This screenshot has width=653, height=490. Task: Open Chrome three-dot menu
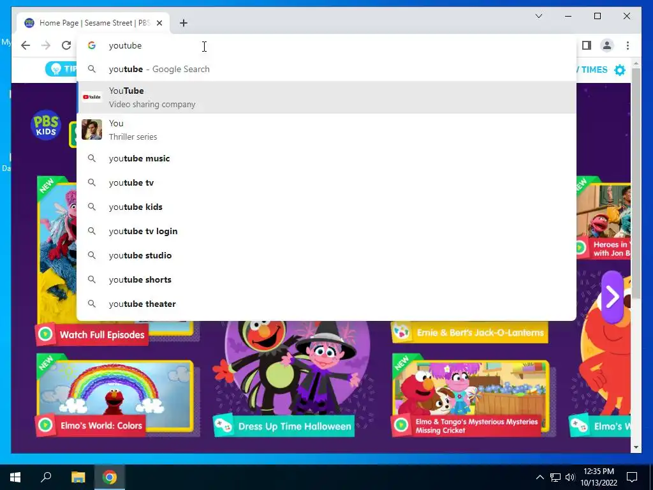[x=627, y=45]
